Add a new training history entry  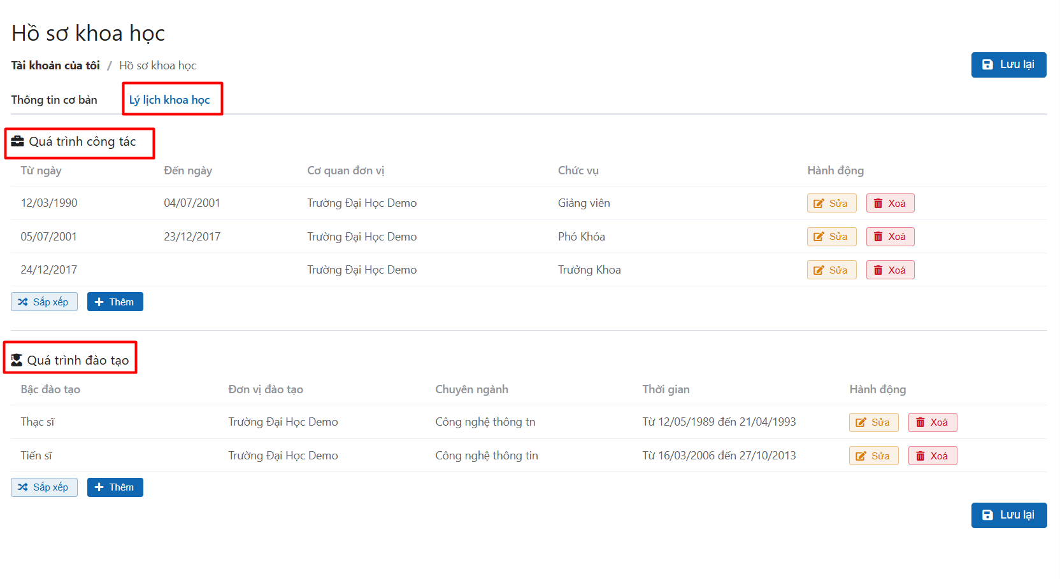coord(115,487)
